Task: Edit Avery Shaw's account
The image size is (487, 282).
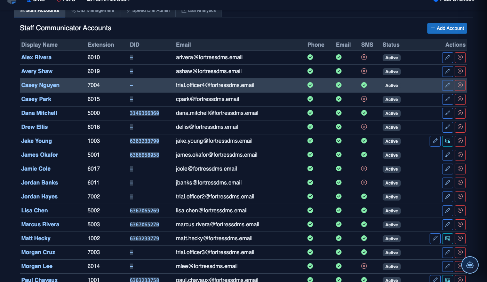Action: (448, 71)
